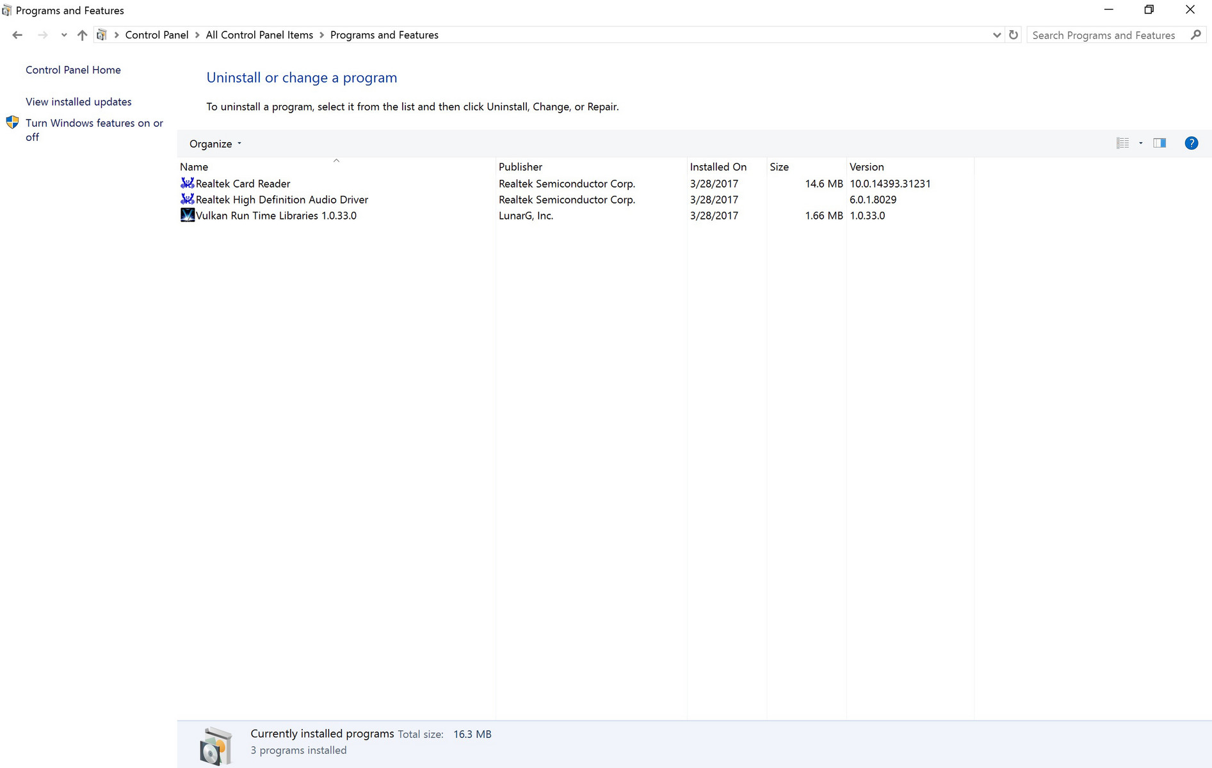The image size is (1212, 768).
Task: Close the Programs and Features window
Action: [x=1190, y=10]
